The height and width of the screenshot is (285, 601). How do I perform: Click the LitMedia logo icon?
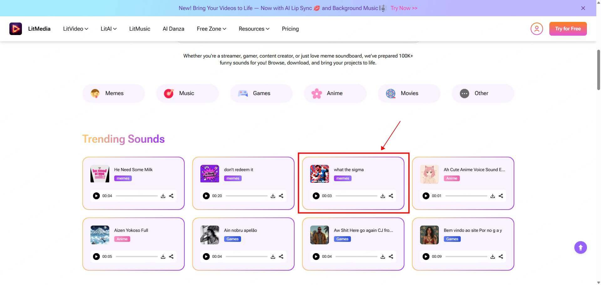15,28
